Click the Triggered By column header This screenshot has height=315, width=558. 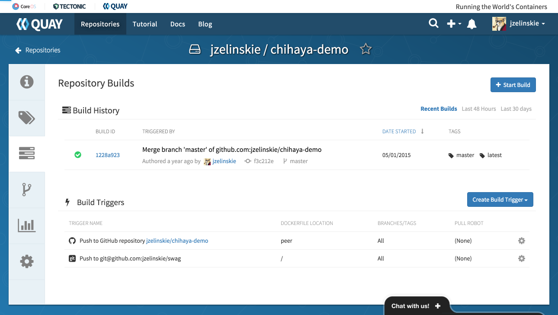coord(158,132)
